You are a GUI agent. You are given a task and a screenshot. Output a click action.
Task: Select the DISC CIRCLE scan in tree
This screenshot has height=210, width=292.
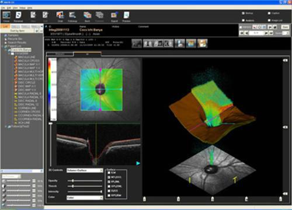[26, 82]
